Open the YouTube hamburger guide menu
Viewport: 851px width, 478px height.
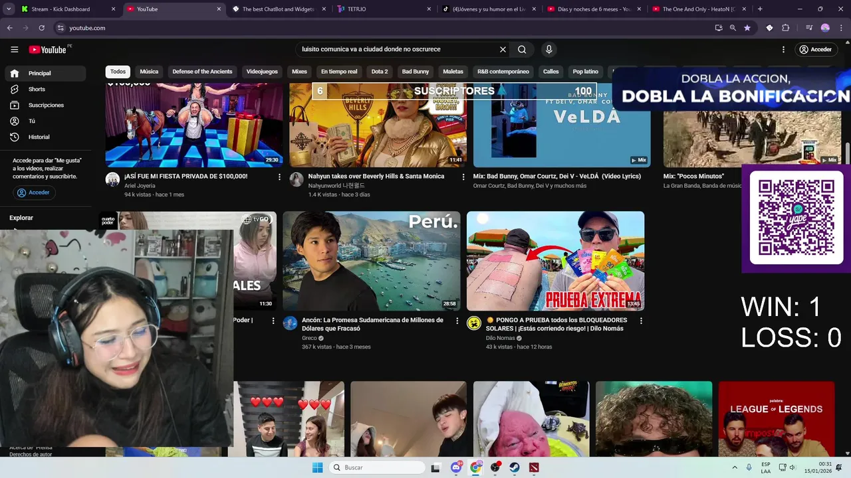click(14, 50)
